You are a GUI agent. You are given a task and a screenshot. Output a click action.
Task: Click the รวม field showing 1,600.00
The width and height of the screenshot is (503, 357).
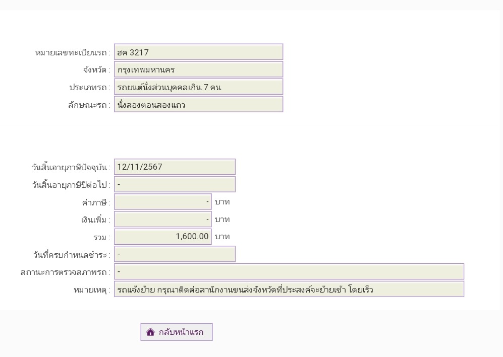tap(163, 237)
